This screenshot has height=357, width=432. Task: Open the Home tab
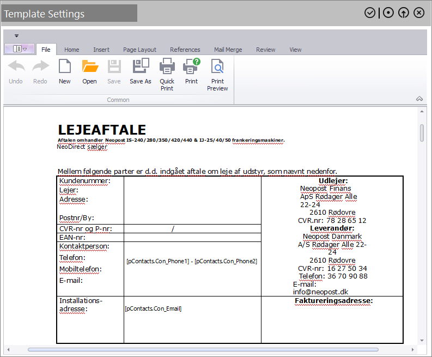71,50
